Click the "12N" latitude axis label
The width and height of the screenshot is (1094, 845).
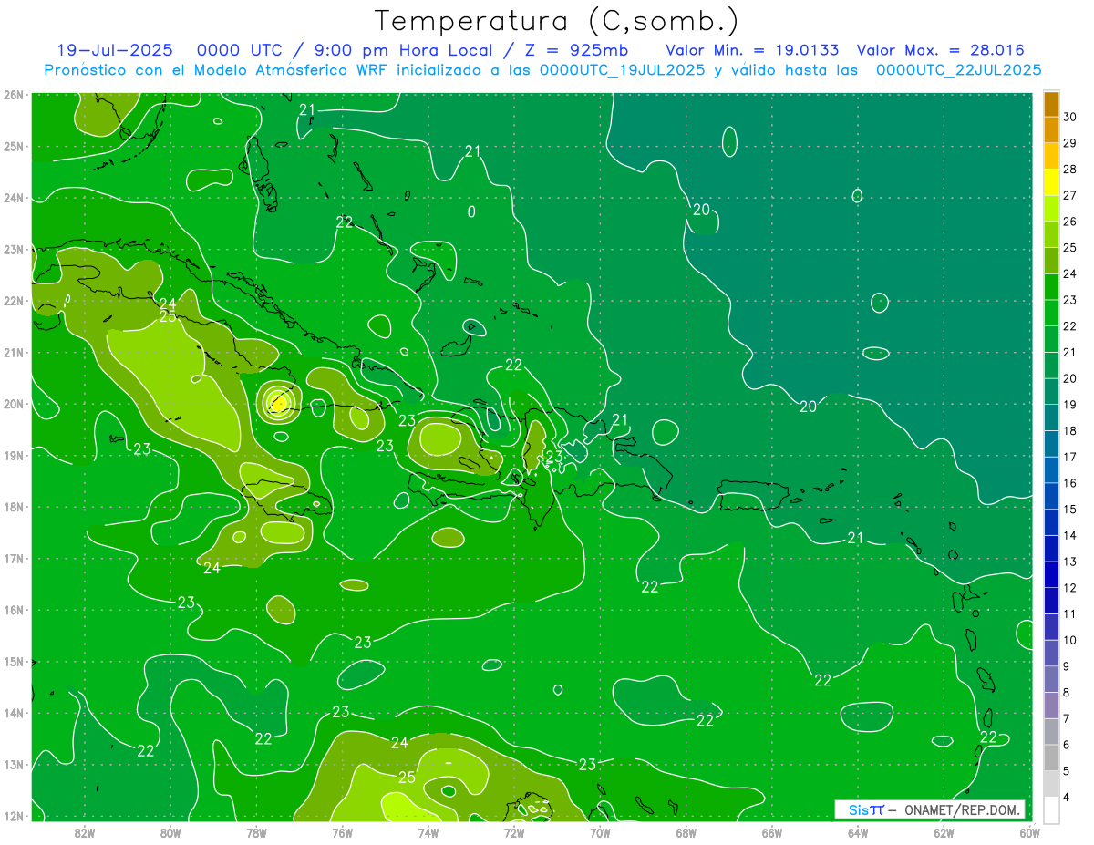pos(14,816)
